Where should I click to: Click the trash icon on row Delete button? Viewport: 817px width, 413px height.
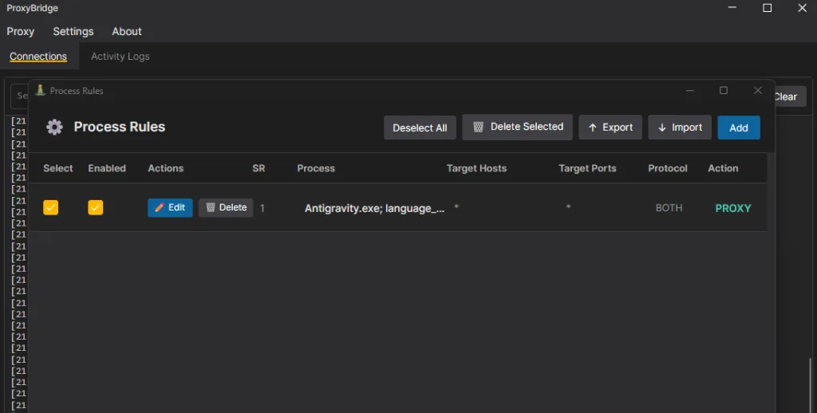(211, 207)
